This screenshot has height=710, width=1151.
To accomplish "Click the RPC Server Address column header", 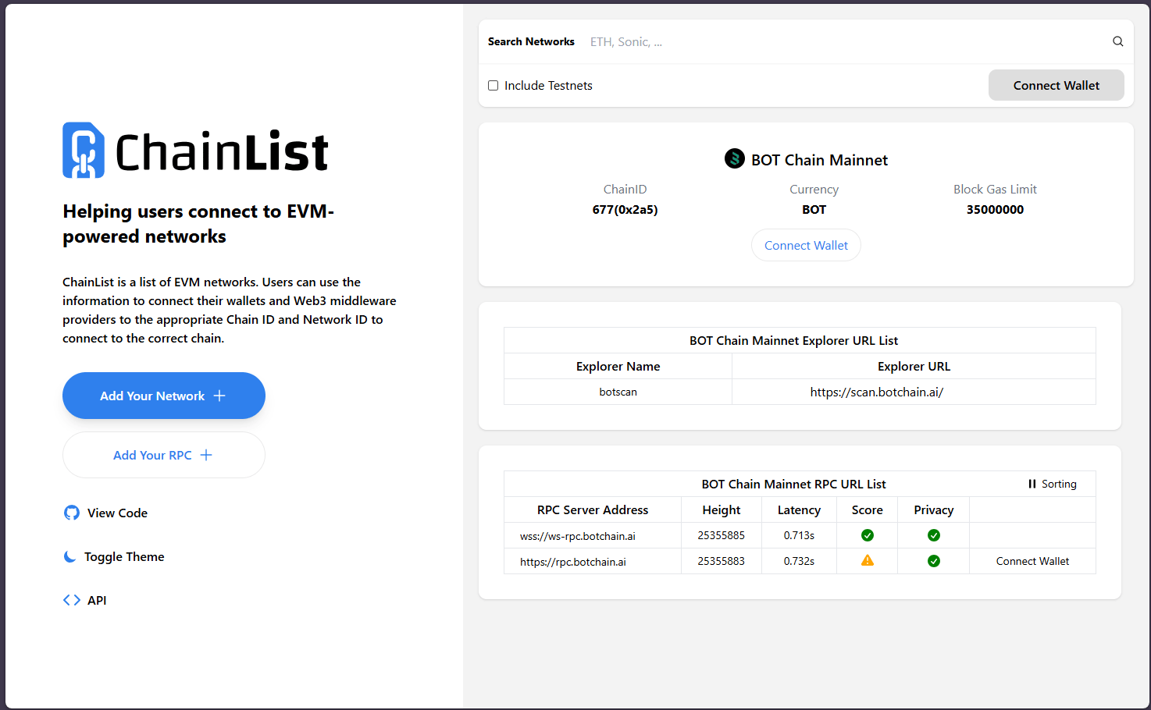I will 593,509.
